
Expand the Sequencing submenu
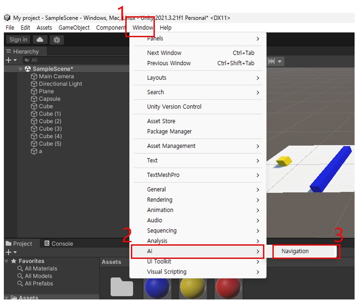coord(198,231)
